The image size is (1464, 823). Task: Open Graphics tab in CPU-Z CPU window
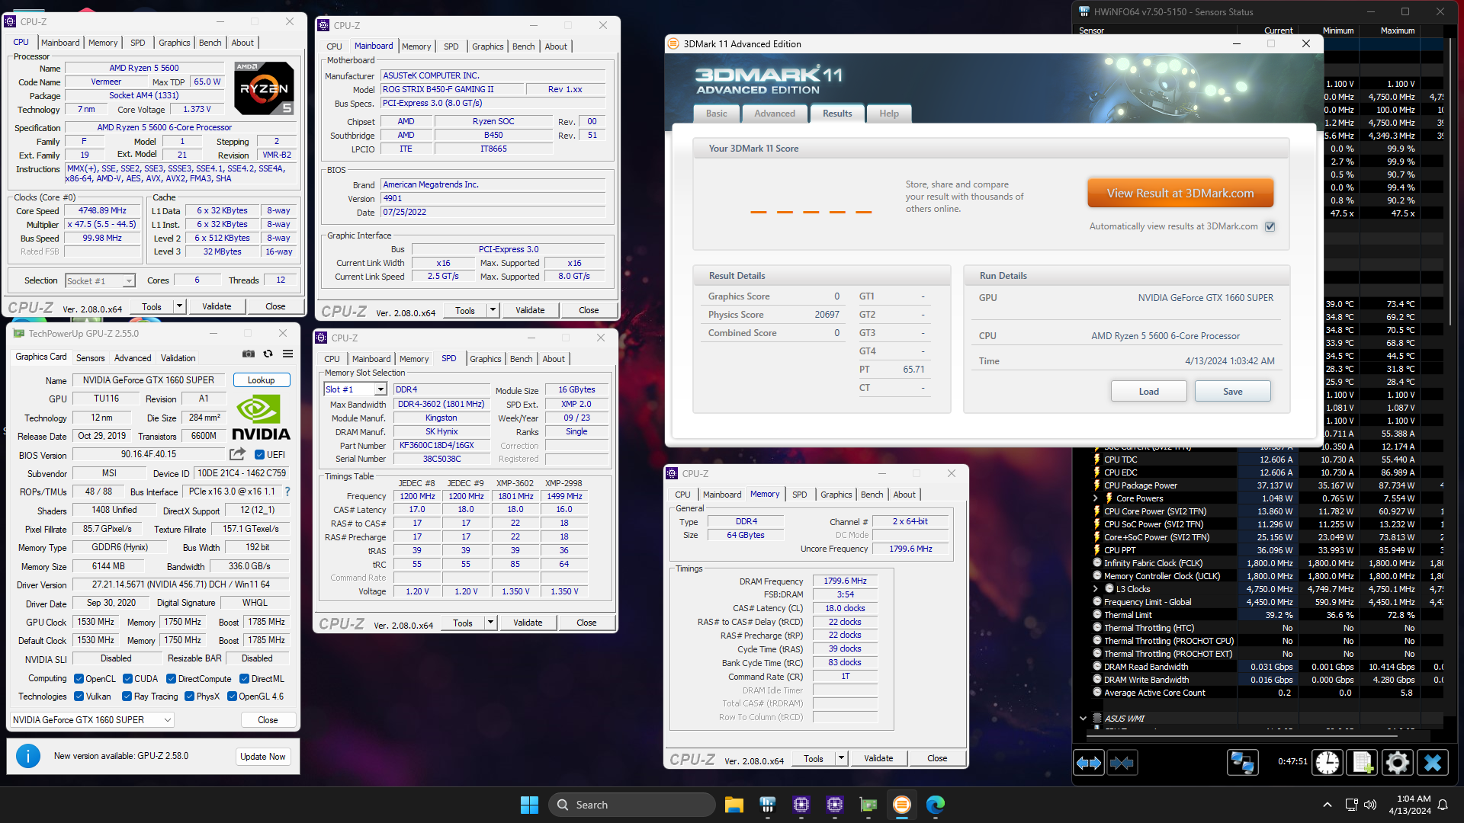(x=175, y=43)
